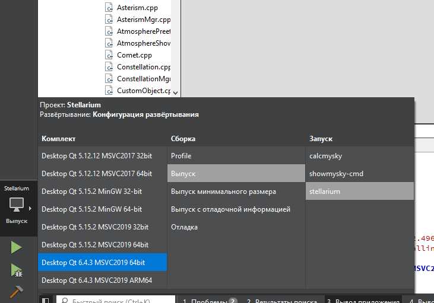Open Comet.cpp in the file tree
Image resolution: width=434 pixels, height=303 pixels.
point(134,55)
